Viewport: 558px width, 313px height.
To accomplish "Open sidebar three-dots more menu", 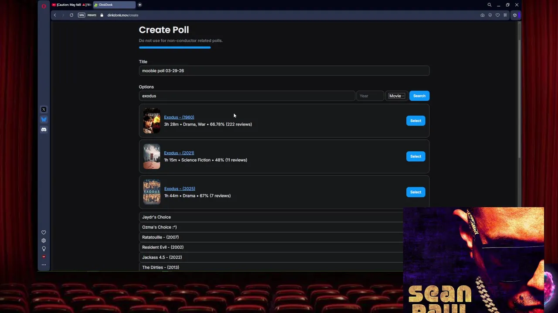I will click(x=44, y=265).
